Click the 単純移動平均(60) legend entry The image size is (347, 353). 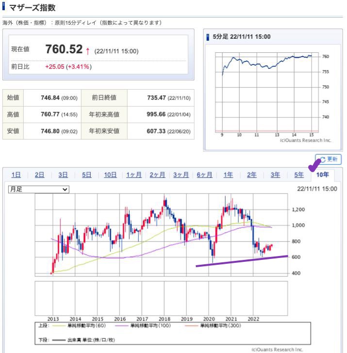[x=79, y=325]
